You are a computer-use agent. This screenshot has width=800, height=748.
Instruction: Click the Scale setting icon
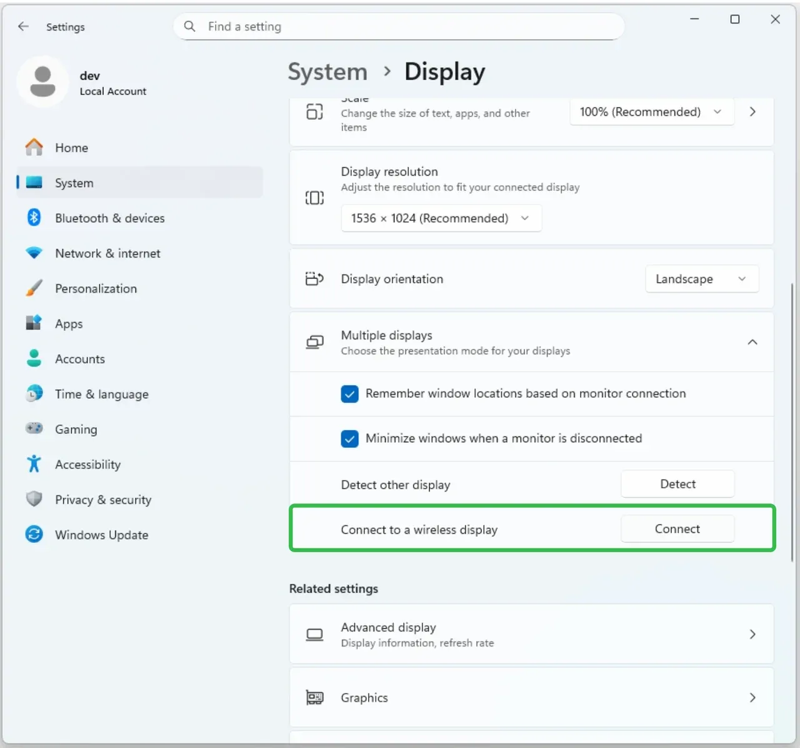pos(314,112)
